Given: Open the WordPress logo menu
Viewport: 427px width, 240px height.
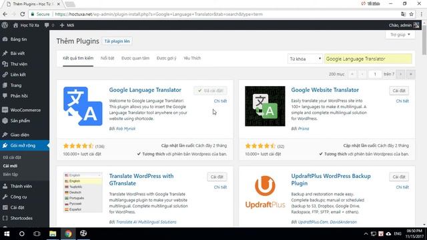Looking at the screenshot, I should click(5, 25).
